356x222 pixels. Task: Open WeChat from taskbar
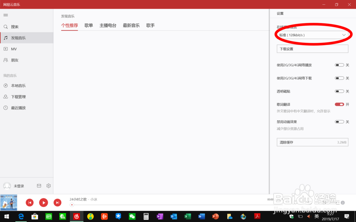coord(132,217)
